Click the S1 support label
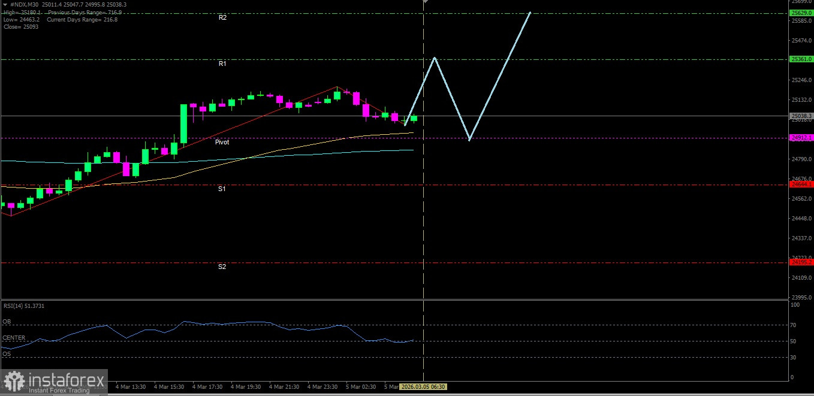The width and height of the screenshot is (814, 396). 222,189
